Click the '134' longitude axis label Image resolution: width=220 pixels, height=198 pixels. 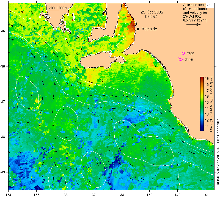pos(9,195)
